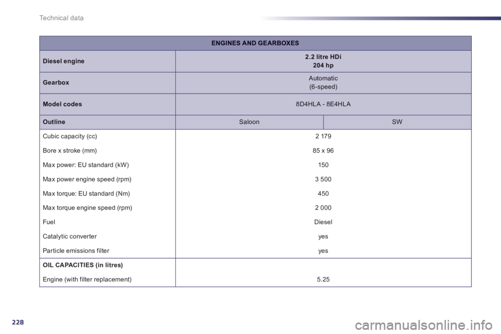Click 'Max power: EU standard (kW)' label

[x=86, y=165]
